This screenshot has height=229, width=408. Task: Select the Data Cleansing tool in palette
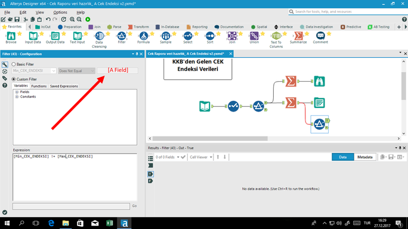[x=99, y=40]
